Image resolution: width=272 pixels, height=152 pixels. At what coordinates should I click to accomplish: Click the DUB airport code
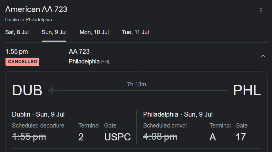[x=27, y=90]
